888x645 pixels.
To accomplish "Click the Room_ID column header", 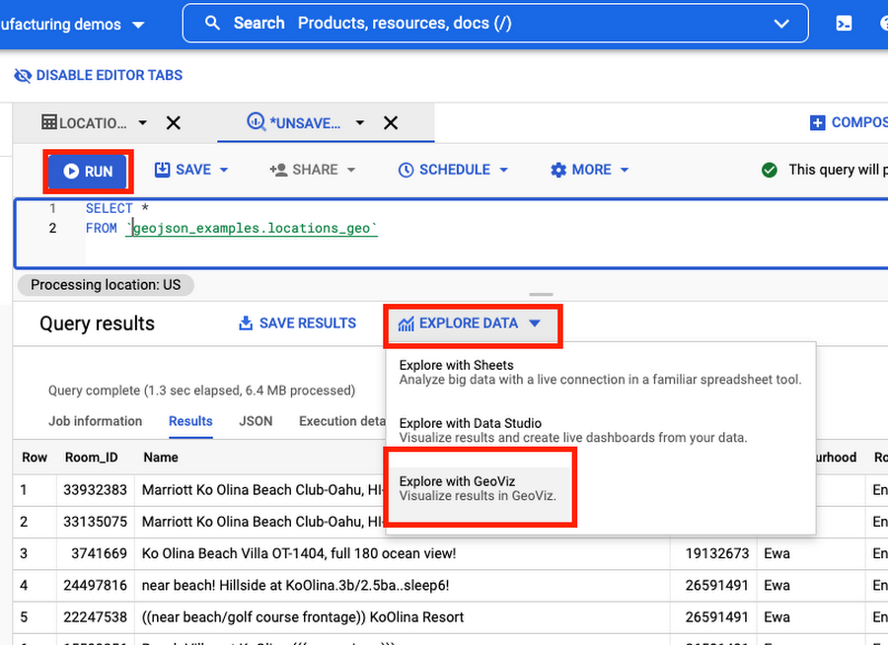I will pos(91,458).
